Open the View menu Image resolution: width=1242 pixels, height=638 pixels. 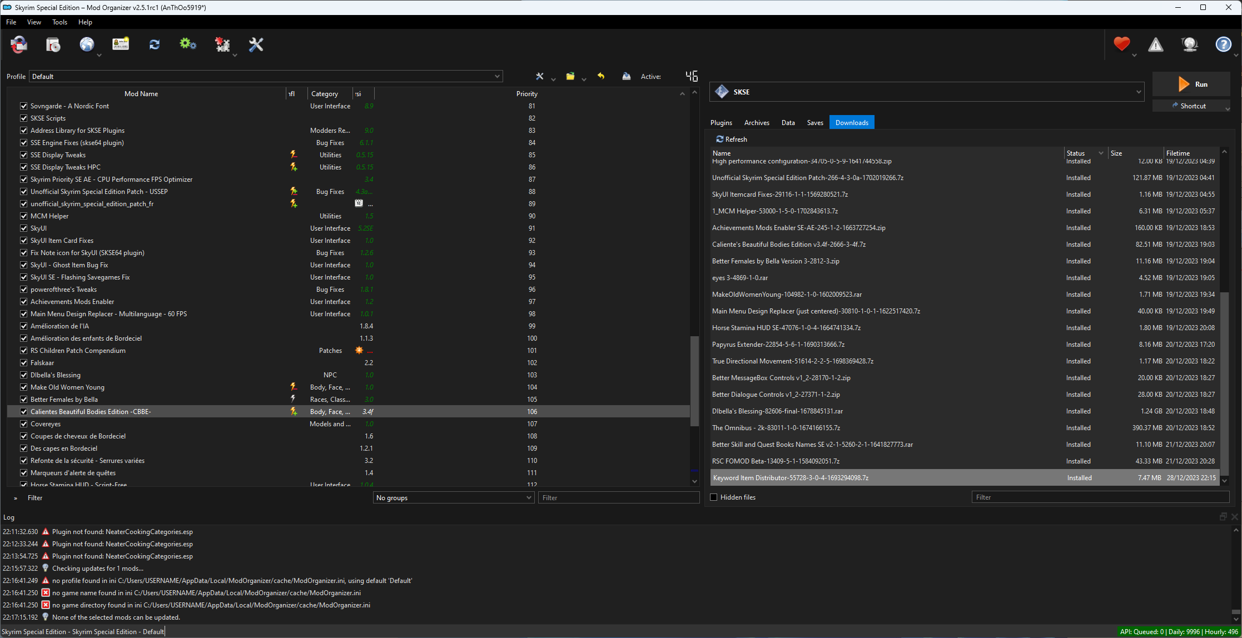[34, 22]
